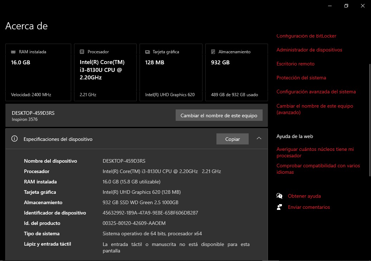
Task: Open Comprobar compatibilidad con varios idiomas link
Action: pos(318,169)
